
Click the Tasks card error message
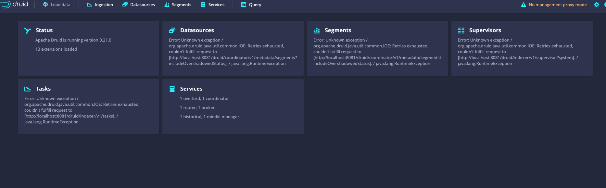82,110
